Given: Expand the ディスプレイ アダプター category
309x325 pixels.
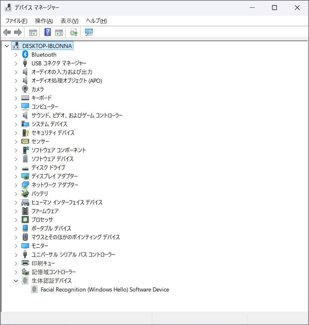Looking at the screenshot, I should (16, 177).
